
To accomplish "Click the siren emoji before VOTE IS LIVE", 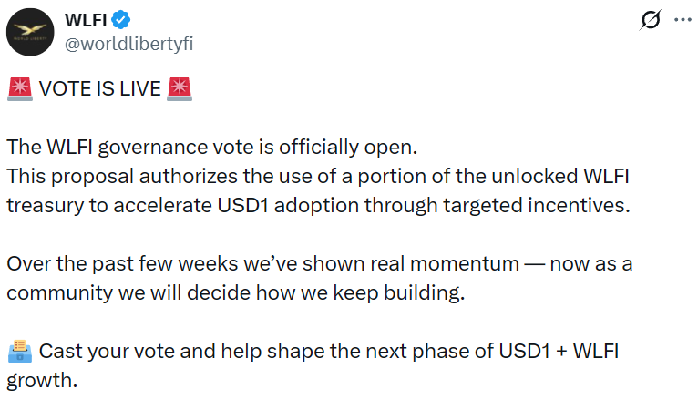I will pos(19,88).
